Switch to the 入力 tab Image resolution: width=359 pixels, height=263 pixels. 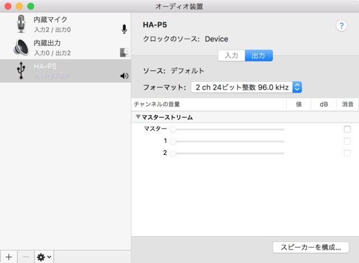pyautogui.click(x=231, y=56)
